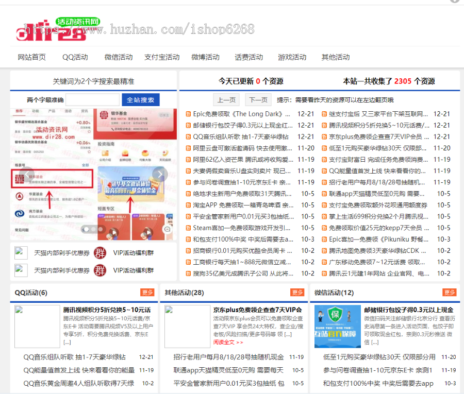Go to next carousel slide arrow
The height and width of the screenshot is (394, 464).
pos(160,174)
